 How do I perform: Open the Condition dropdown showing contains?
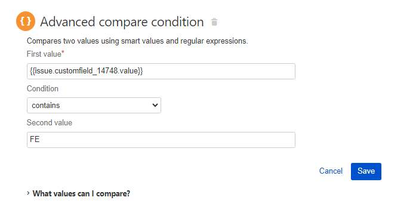94,105
